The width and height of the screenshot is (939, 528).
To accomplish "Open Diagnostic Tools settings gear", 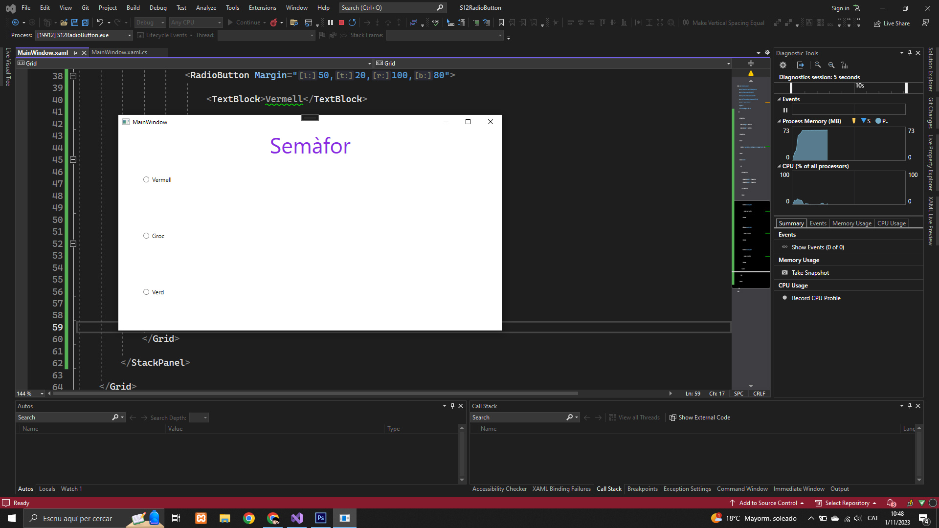I will coord(783,65).
